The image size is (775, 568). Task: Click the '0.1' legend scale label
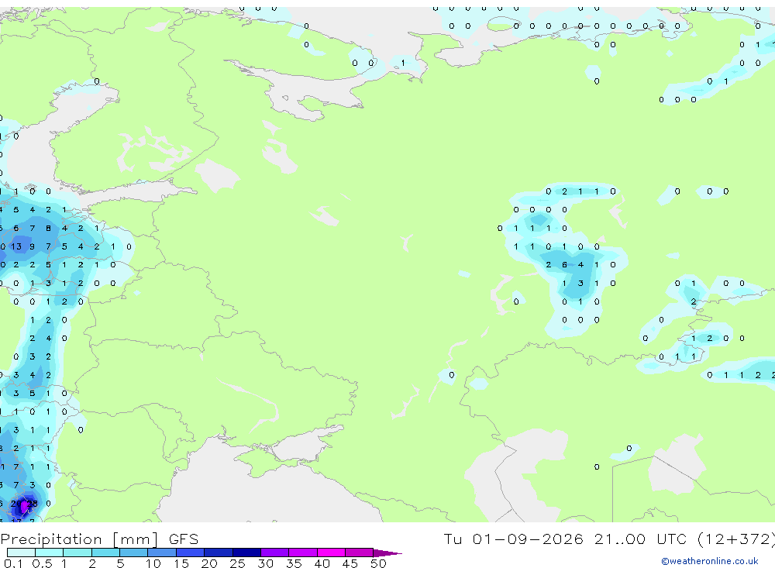click(x=13, y=563)
